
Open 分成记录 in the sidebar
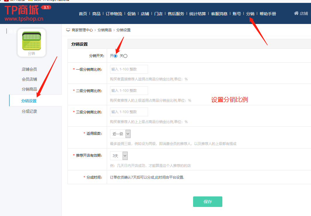pyautogui.click(x=29, y=111)
